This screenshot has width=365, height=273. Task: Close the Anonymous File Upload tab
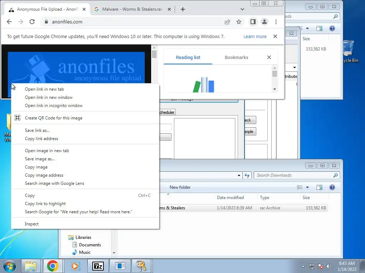point(84,9)
